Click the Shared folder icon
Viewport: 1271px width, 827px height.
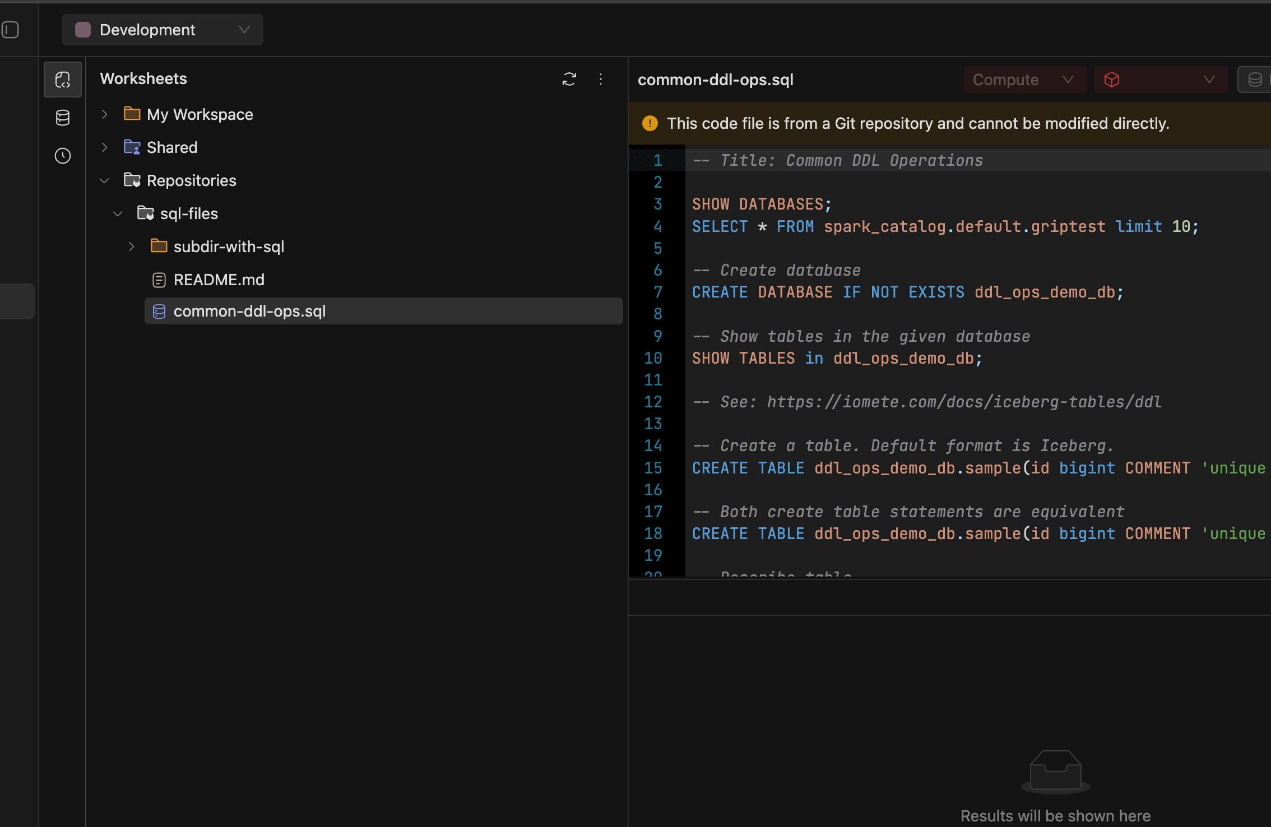132,147
